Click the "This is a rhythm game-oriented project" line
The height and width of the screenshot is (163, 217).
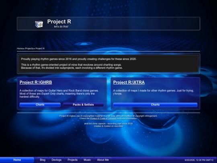coord(71,65)
